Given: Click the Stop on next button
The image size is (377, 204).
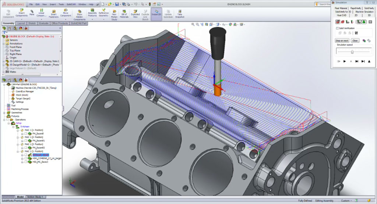Looking at the screenshot, I should (342, 40).
